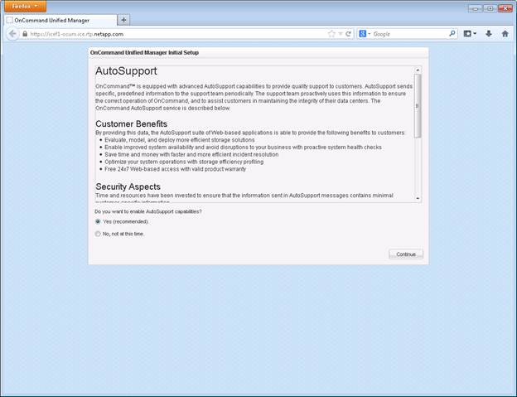The width and height of the screenshot is (517, 397).
Task: Click the 'Enable improved system availability' bullet
Action: (243, 148)
